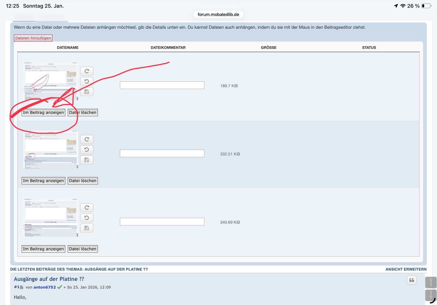Rotate first attachment counter-clockwise
The image size is (437, 305).
(87, 81)
